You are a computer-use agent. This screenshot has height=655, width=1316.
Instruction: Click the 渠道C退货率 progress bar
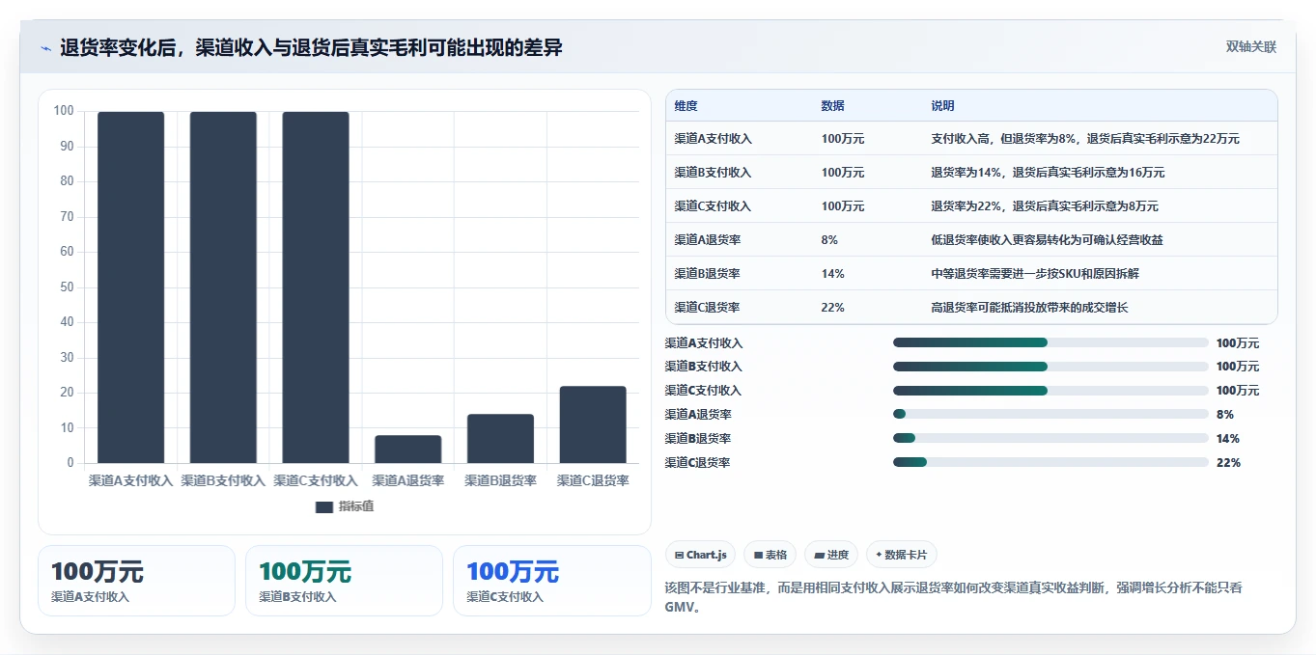point(1050,462)
